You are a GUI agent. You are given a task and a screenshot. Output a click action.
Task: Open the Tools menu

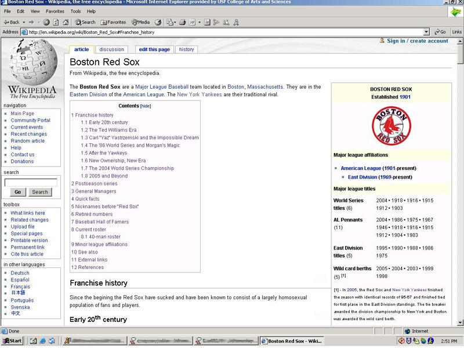click(75, 11)
